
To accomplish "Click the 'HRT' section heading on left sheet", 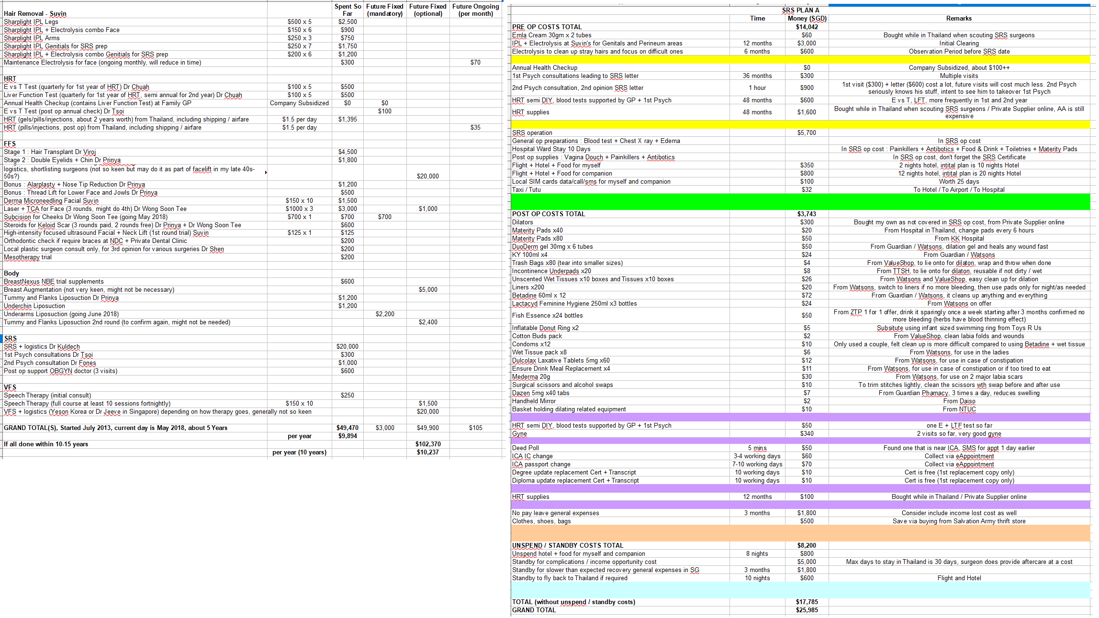I will point(10,78).
